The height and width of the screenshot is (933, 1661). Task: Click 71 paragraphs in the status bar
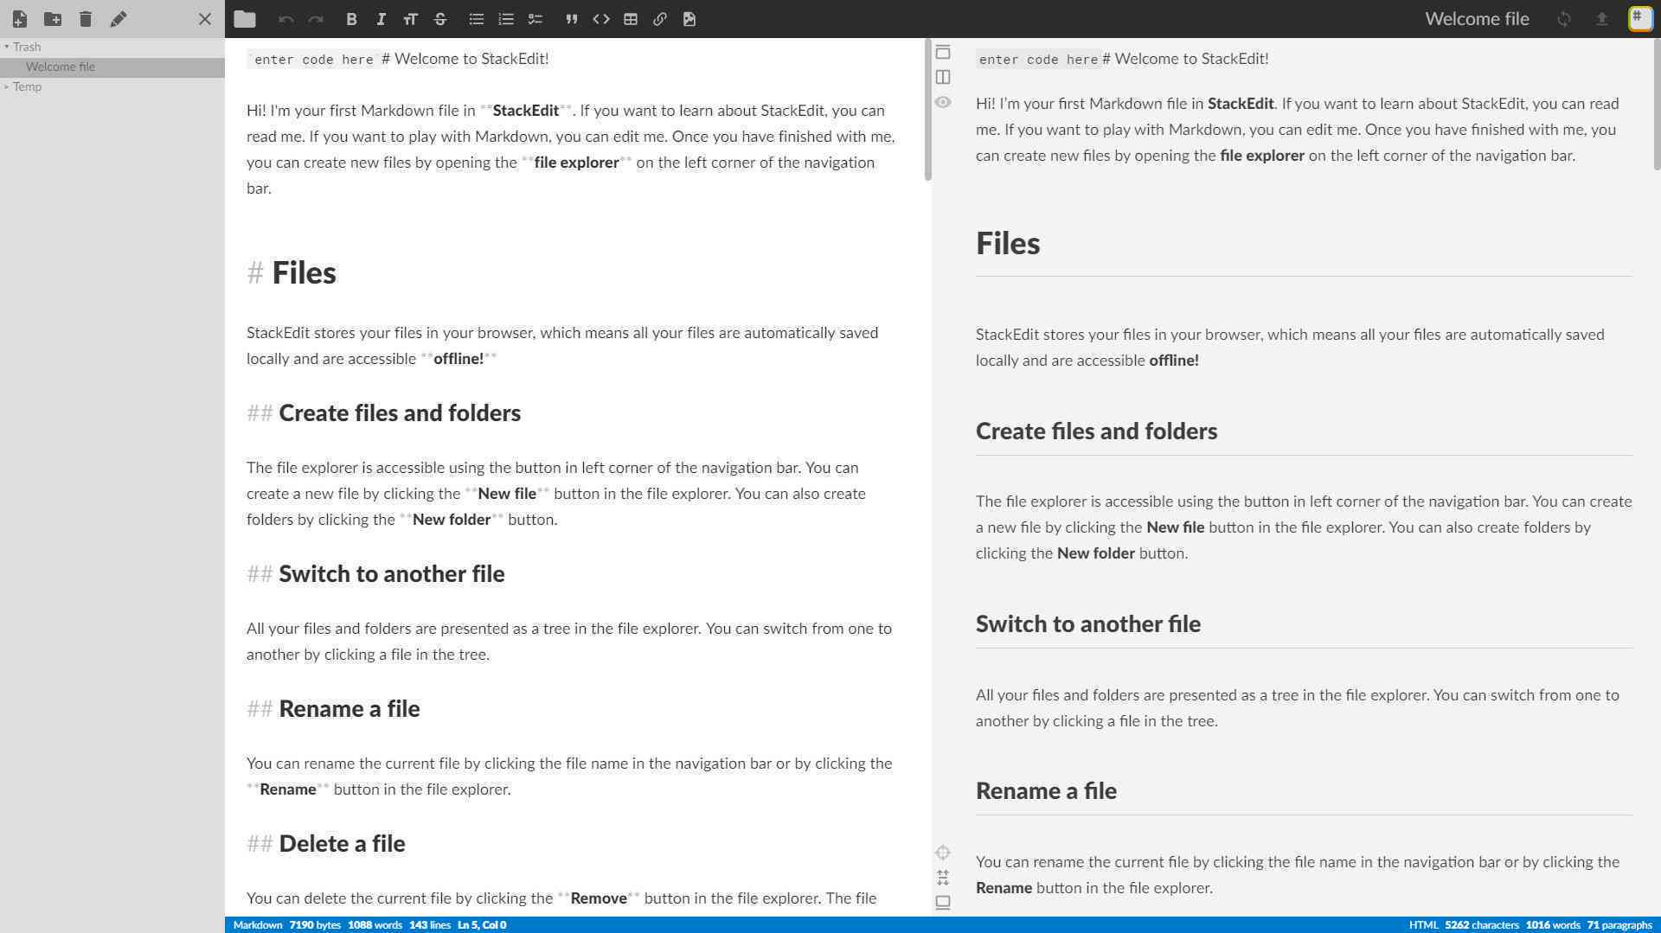point(1619,925)
